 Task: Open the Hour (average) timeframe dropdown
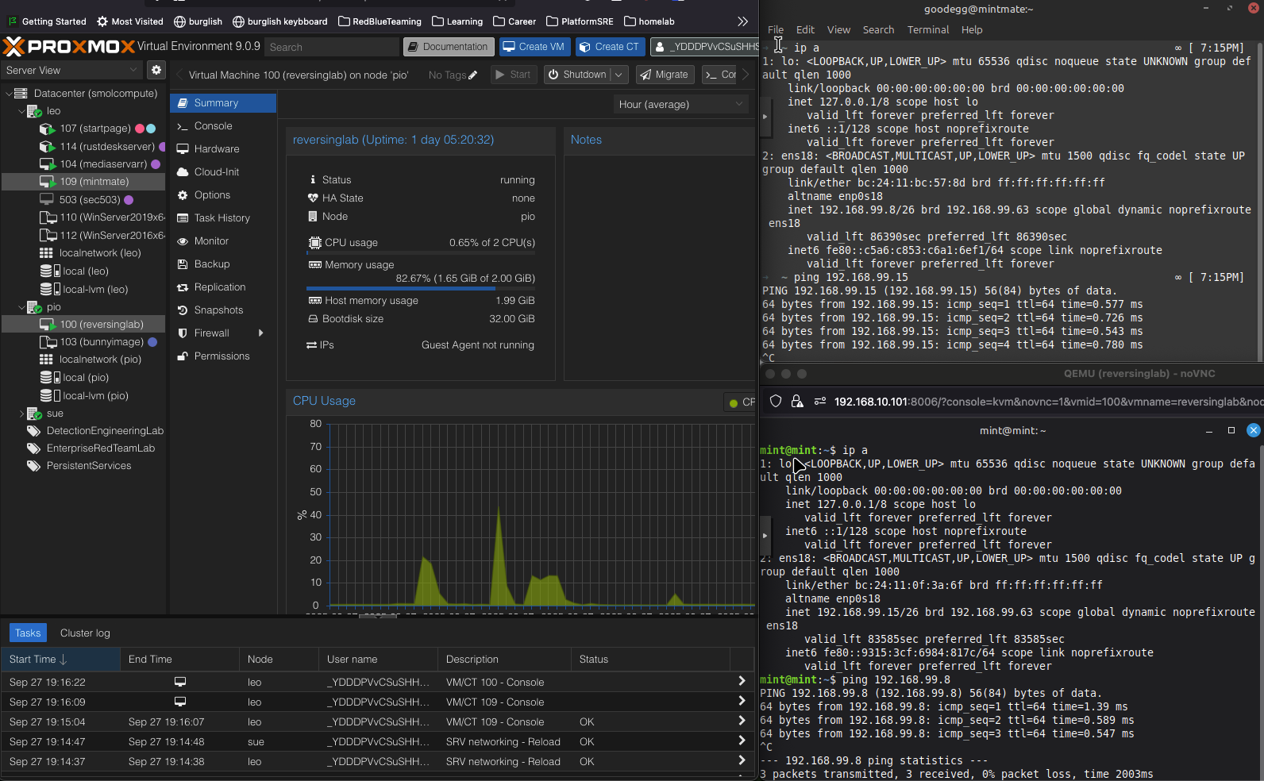681,105
